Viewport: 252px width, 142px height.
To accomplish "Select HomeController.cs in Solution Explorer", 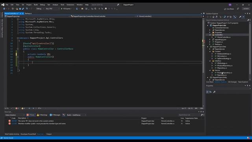I will 224,37.
